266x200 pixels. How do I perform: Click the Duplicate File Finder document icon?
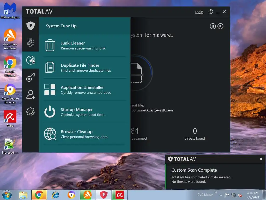[x=50, y=67]
